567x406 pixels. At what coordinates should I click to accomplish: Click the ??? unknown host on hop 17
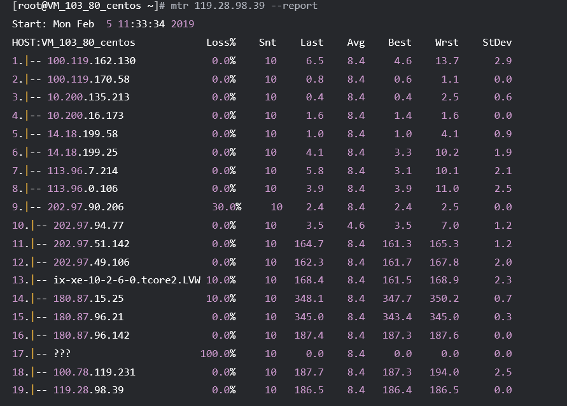pos(62,354)
